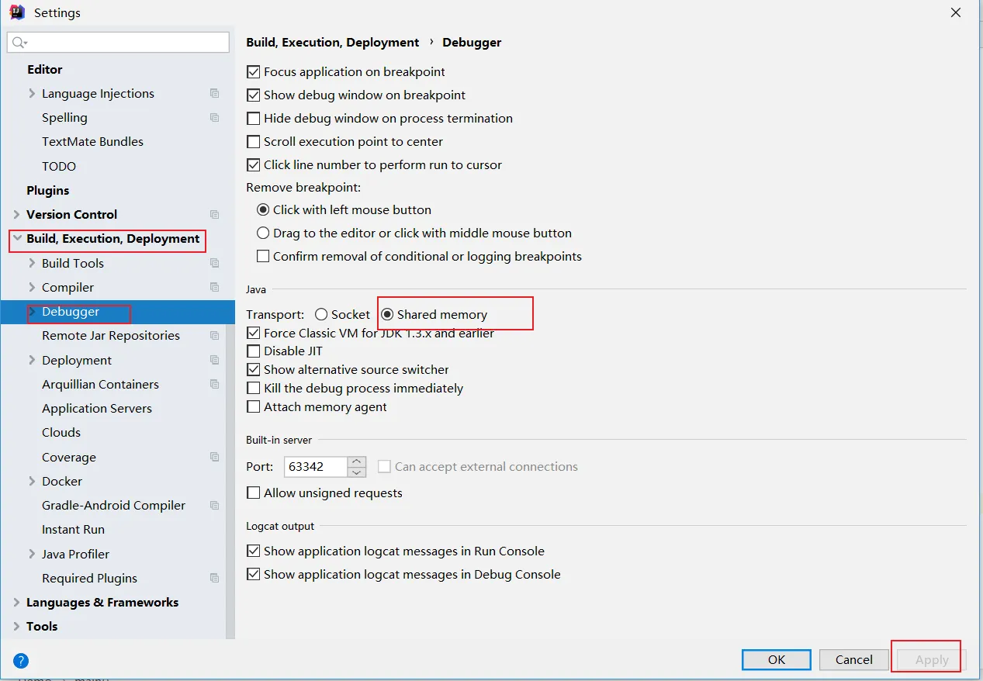Click the Cancel button
The width and height of the screenshot is (983, 681).
(853, 660)
